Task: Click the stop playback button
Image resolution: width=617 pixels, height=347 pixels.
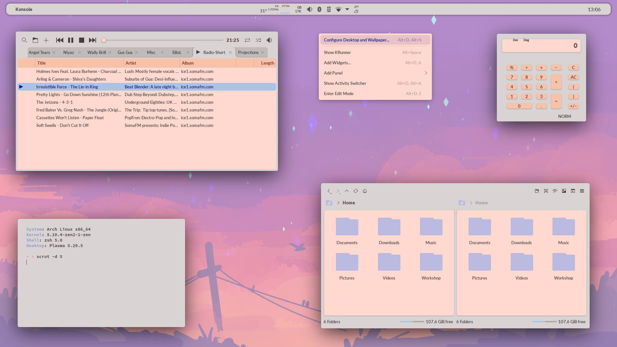Action: click(82, 40)
